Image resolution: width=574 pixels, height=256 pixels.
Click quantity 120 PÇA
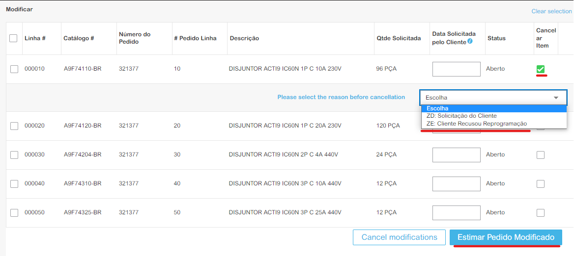[388, 126]
